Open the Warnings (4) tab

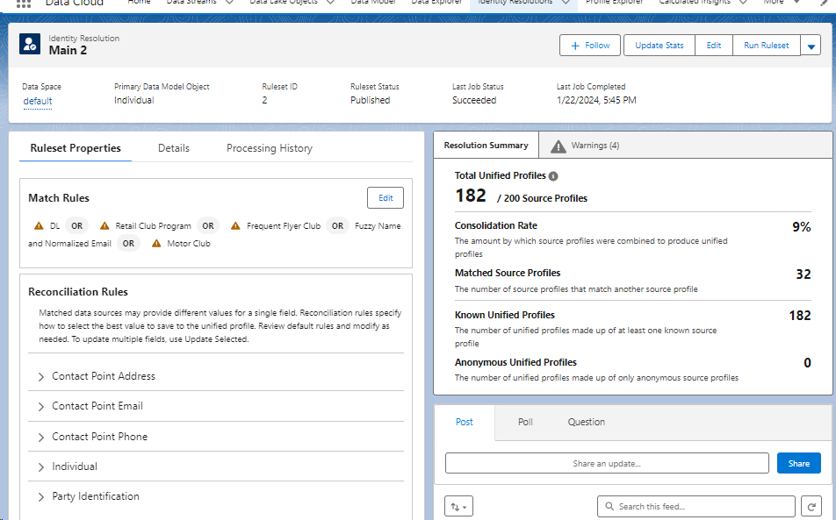tap(586, 146)
